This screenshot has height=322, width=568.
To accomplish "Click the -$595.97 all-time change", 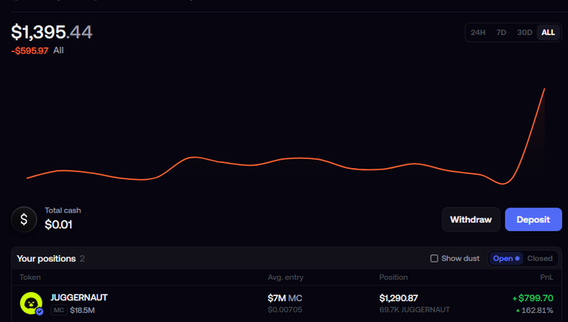I will 30,51.
